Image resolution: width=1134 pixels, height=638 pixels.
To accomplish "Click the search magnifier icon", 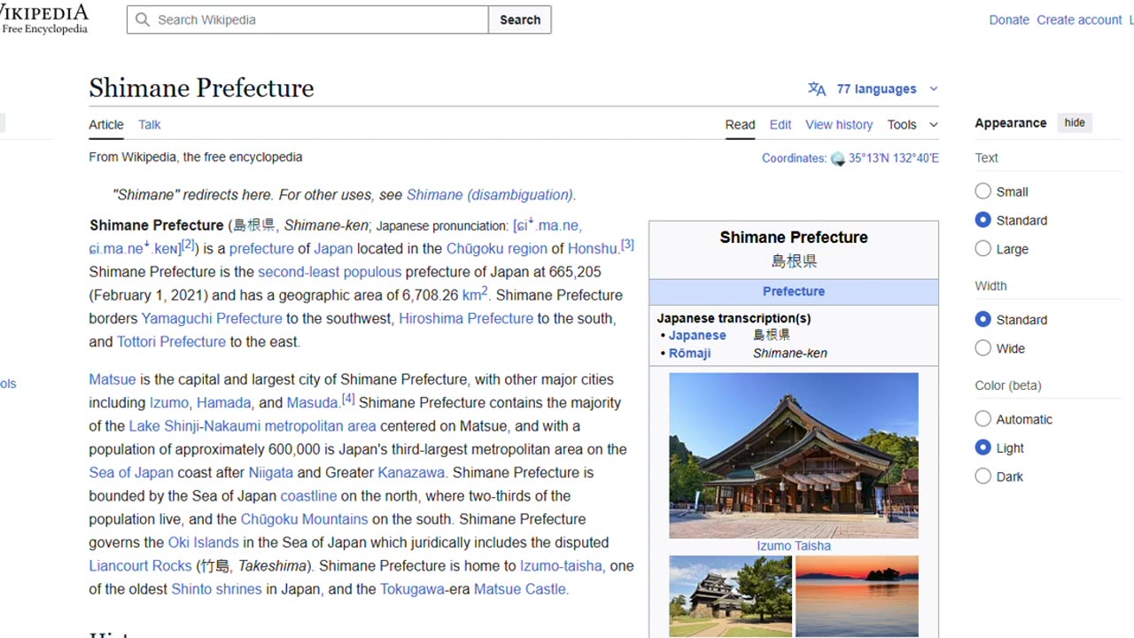I will click(x=143, y=19).
